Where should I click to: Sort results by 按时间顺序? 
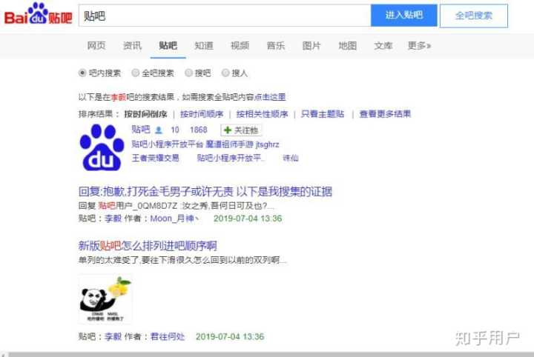[x=202, y=114]
